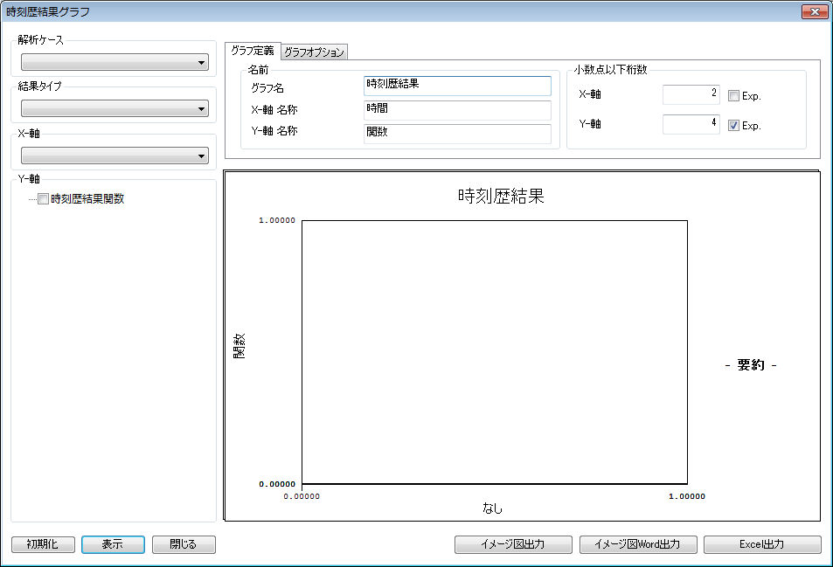The width and height of the screenshot is (833, 567).
Task: Switch to グラフオプション tab
Action: (x=314, y=52)
